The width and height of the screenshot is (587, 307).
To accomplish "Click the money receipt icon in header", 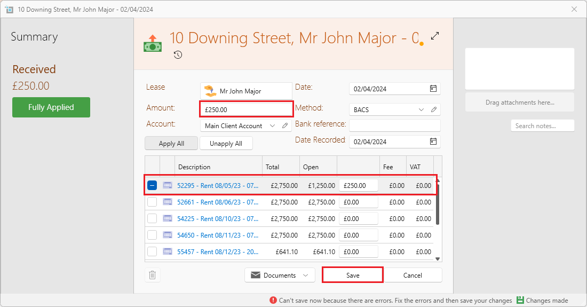I will (x=153, y=43).
